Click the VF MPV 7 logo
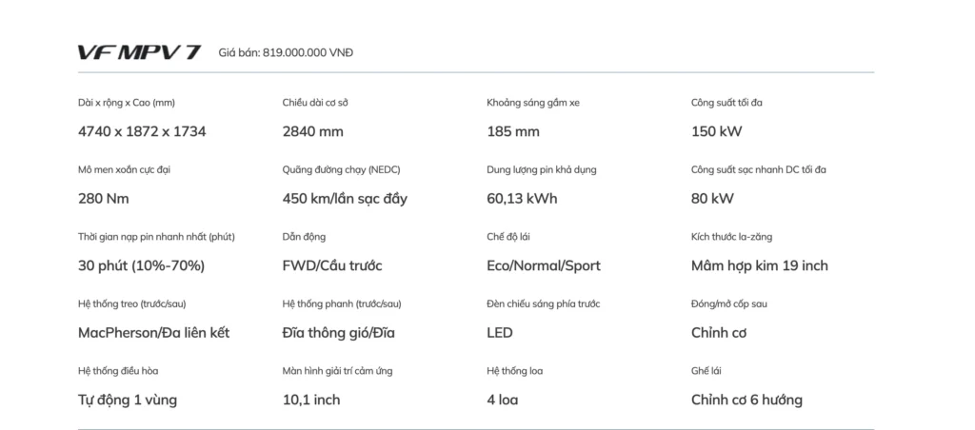 (x=139, y=52)
